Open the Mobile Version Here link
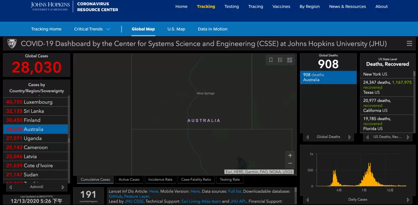Screen dimensions: 418x205 pos(195,191)
